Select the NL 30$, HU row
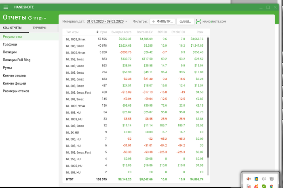 [135, 139]
